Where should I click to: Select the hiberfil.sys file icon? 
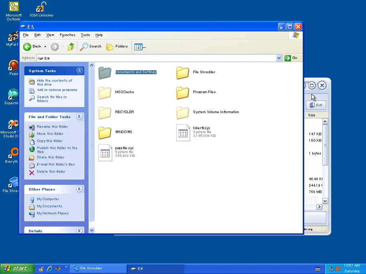[x=183, y=133]
